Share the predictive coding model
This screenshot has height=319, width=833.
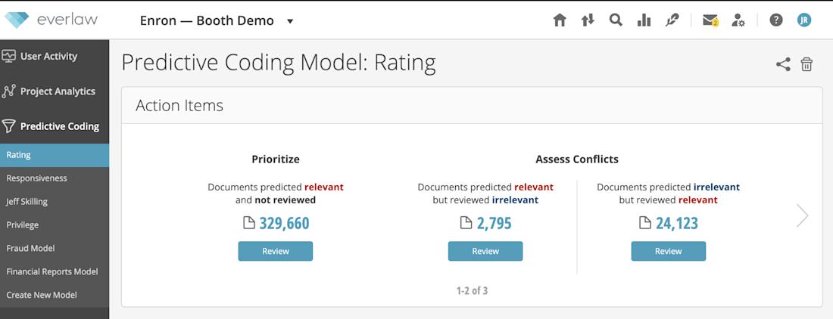pos(783,65)
